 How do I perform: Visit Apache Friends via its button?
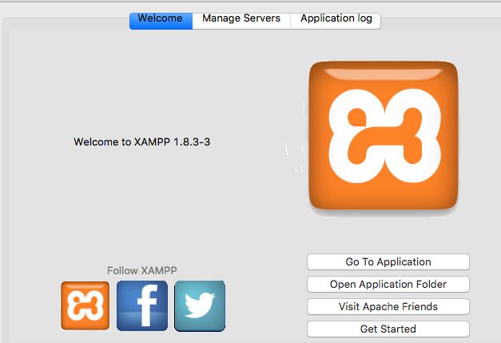[388, 306]
